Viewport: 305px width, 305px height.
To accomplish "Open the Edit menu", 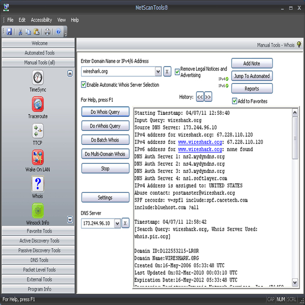I will click(22, 20).
